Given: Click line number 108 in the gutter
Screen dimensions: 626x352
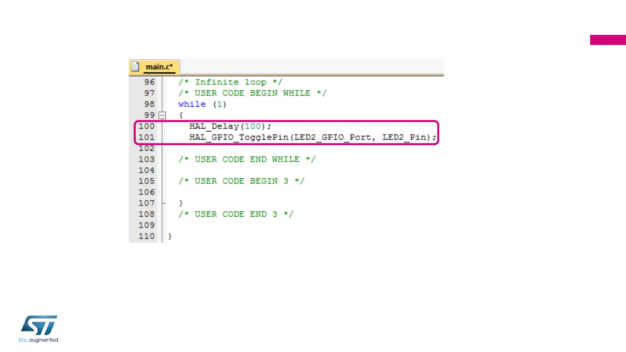Looking at the screenshot, I should [x=146, y=214].
